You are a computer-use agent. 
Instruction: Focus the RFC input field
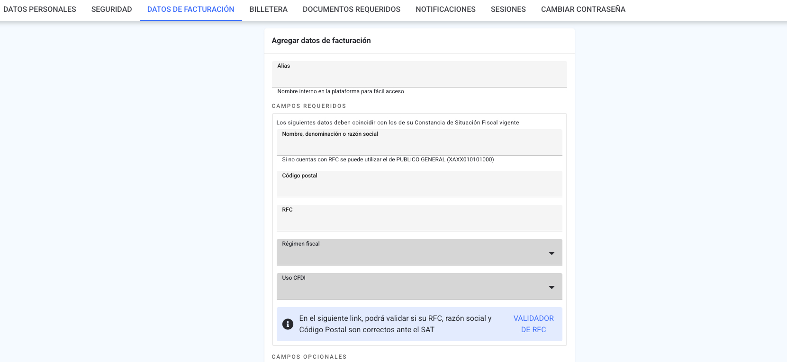[419, 218]
